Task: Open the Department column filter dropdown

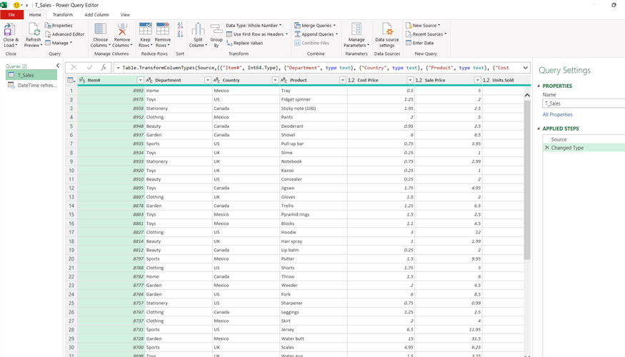Action: point(208,80)
